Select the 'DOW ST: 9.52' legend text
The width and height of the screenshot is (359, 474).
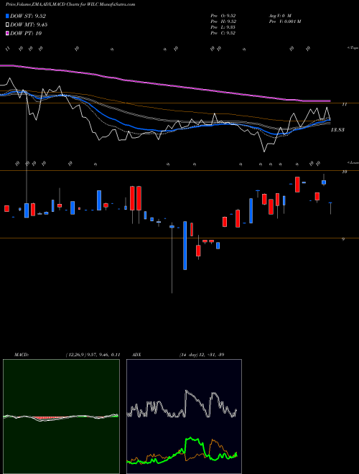(28, 16)
